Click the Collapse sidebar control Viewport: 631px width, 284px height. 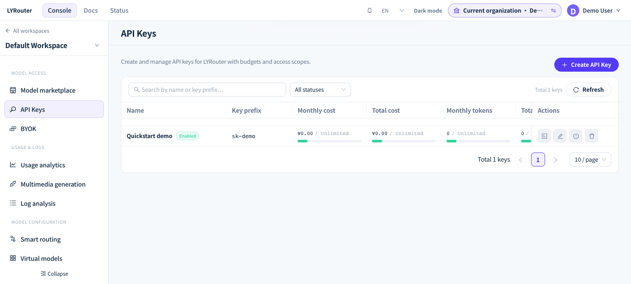[x=54, y=274]
